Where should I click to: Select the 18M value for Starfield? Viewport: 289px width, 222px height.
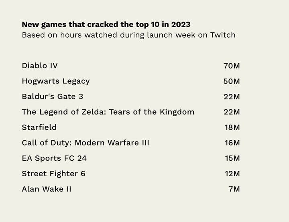click(x=232, y=127)
